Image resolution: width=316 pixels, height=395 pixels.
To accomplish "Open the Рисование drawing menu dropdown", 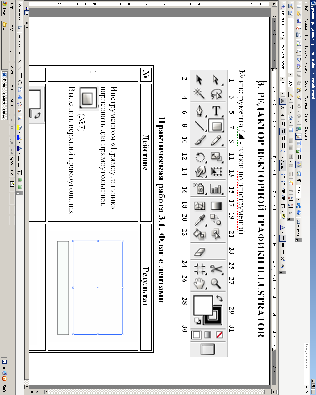I will (20, 13).
